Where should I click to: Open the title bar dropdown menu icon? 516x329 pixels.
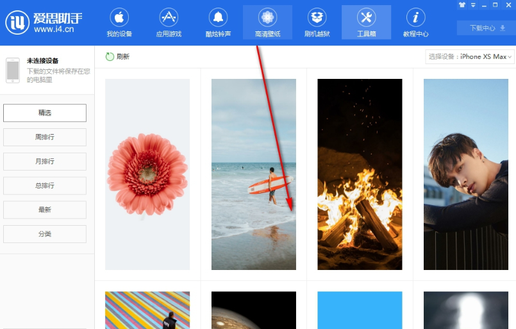click(x=473, y=5)
